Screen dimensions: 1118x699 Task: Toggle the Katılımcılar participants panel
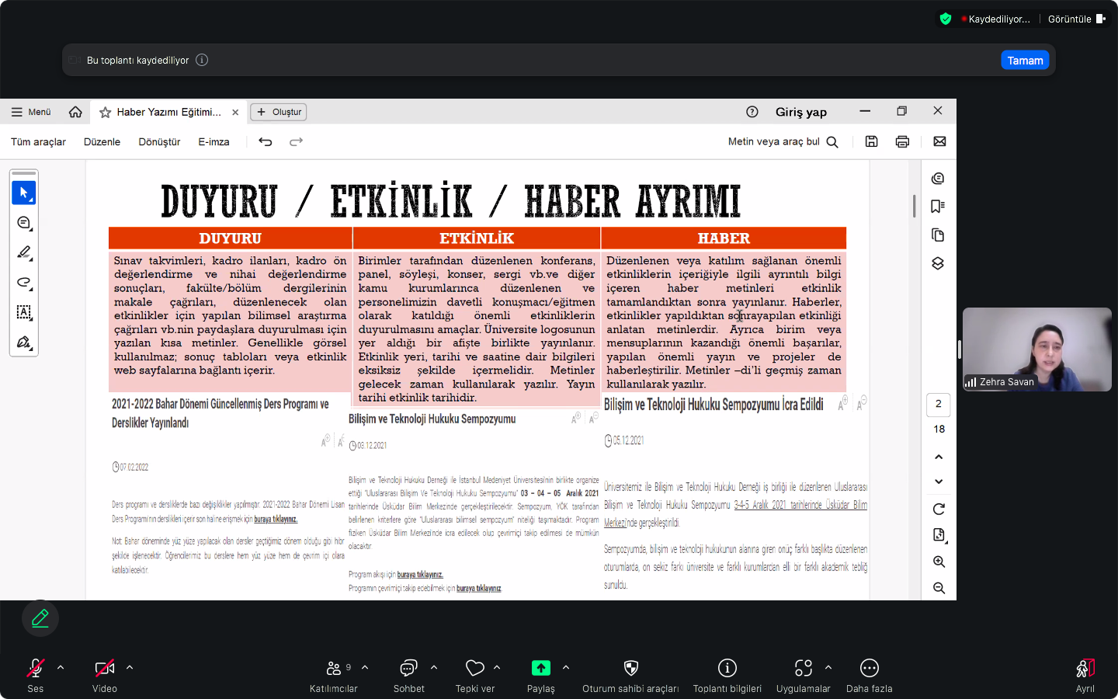coord(334,674)
